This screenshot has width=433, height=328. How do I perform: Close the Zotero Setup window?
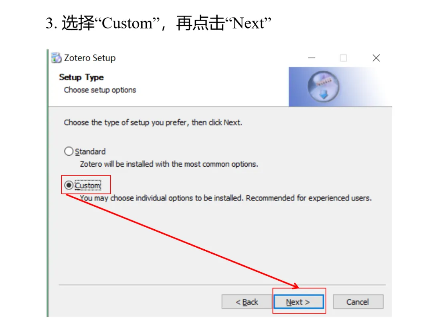tap(376, 58)
